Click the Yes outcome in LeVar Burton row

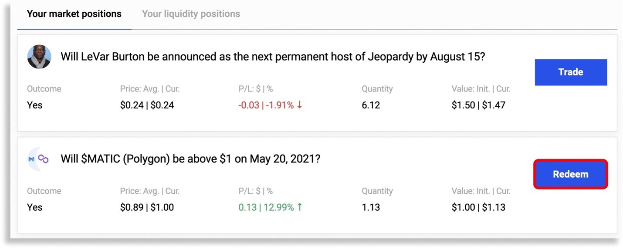[35, 105]
